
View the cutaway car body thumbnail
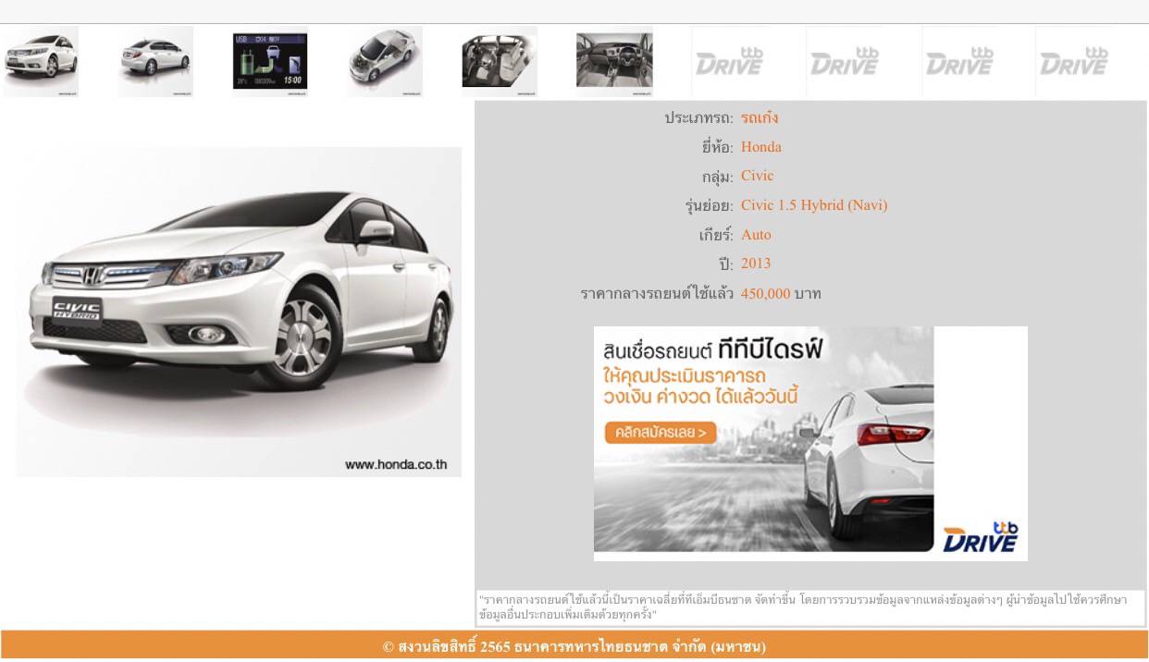[385, 61]
